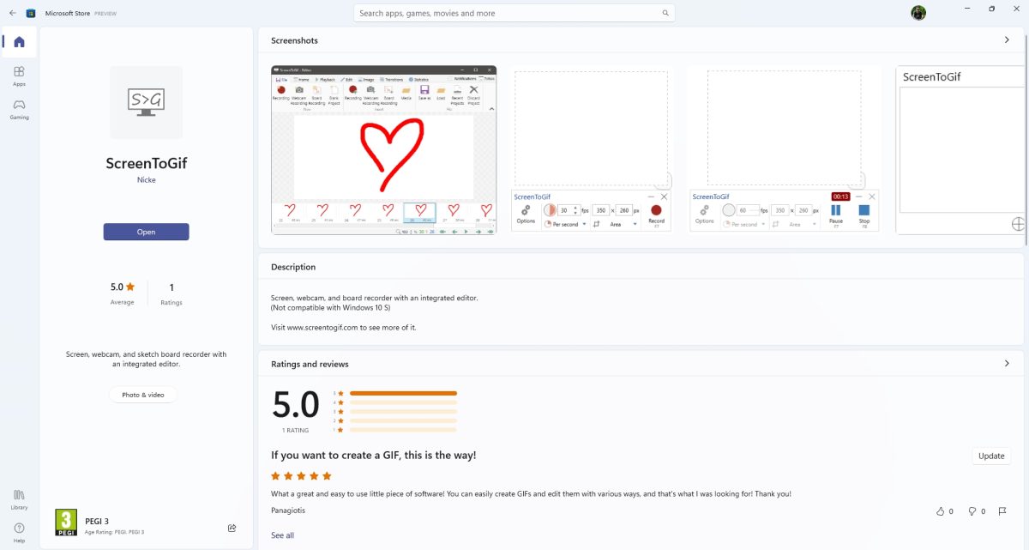This screenshot has width=1029, height=550.
Task: Click the Photo & video category tag
Action: 142,395
